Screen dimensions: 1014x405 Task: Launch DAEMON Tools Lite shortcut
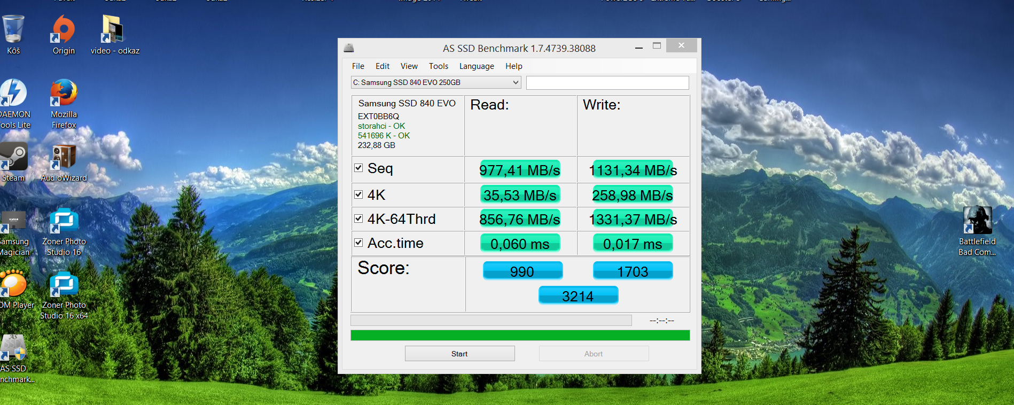[x=14, y=104]
